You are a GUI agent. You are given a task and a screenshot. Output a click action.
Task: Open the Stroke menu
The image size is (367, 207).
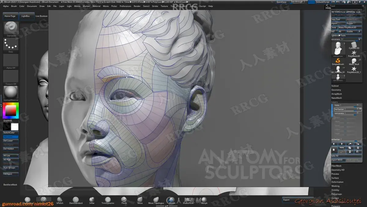pos(155,6)
